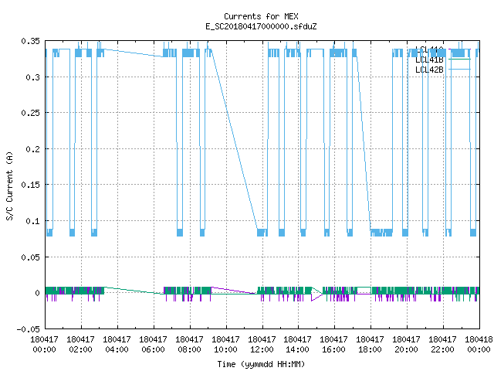Click the y-axis tick label 0.2
494x371 pixels.
(32, 149)
